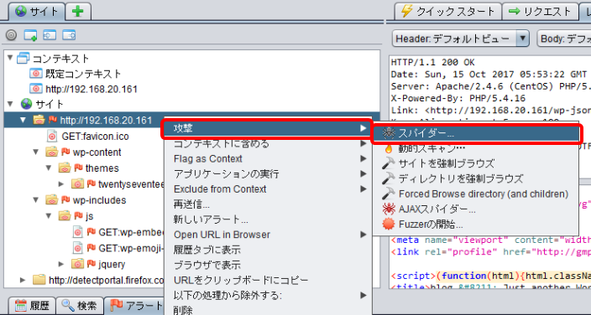Image resolution: width=591 pixels, height=315 pixels.
Task: Select GET:wp-embed tree item
Action: coord(132,232)
